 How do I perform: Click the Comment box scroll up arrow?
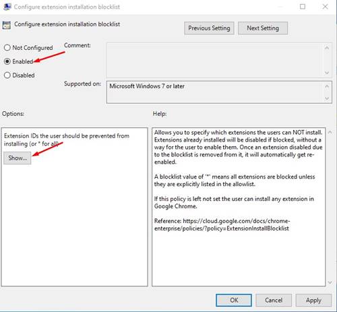click(327, 48)
